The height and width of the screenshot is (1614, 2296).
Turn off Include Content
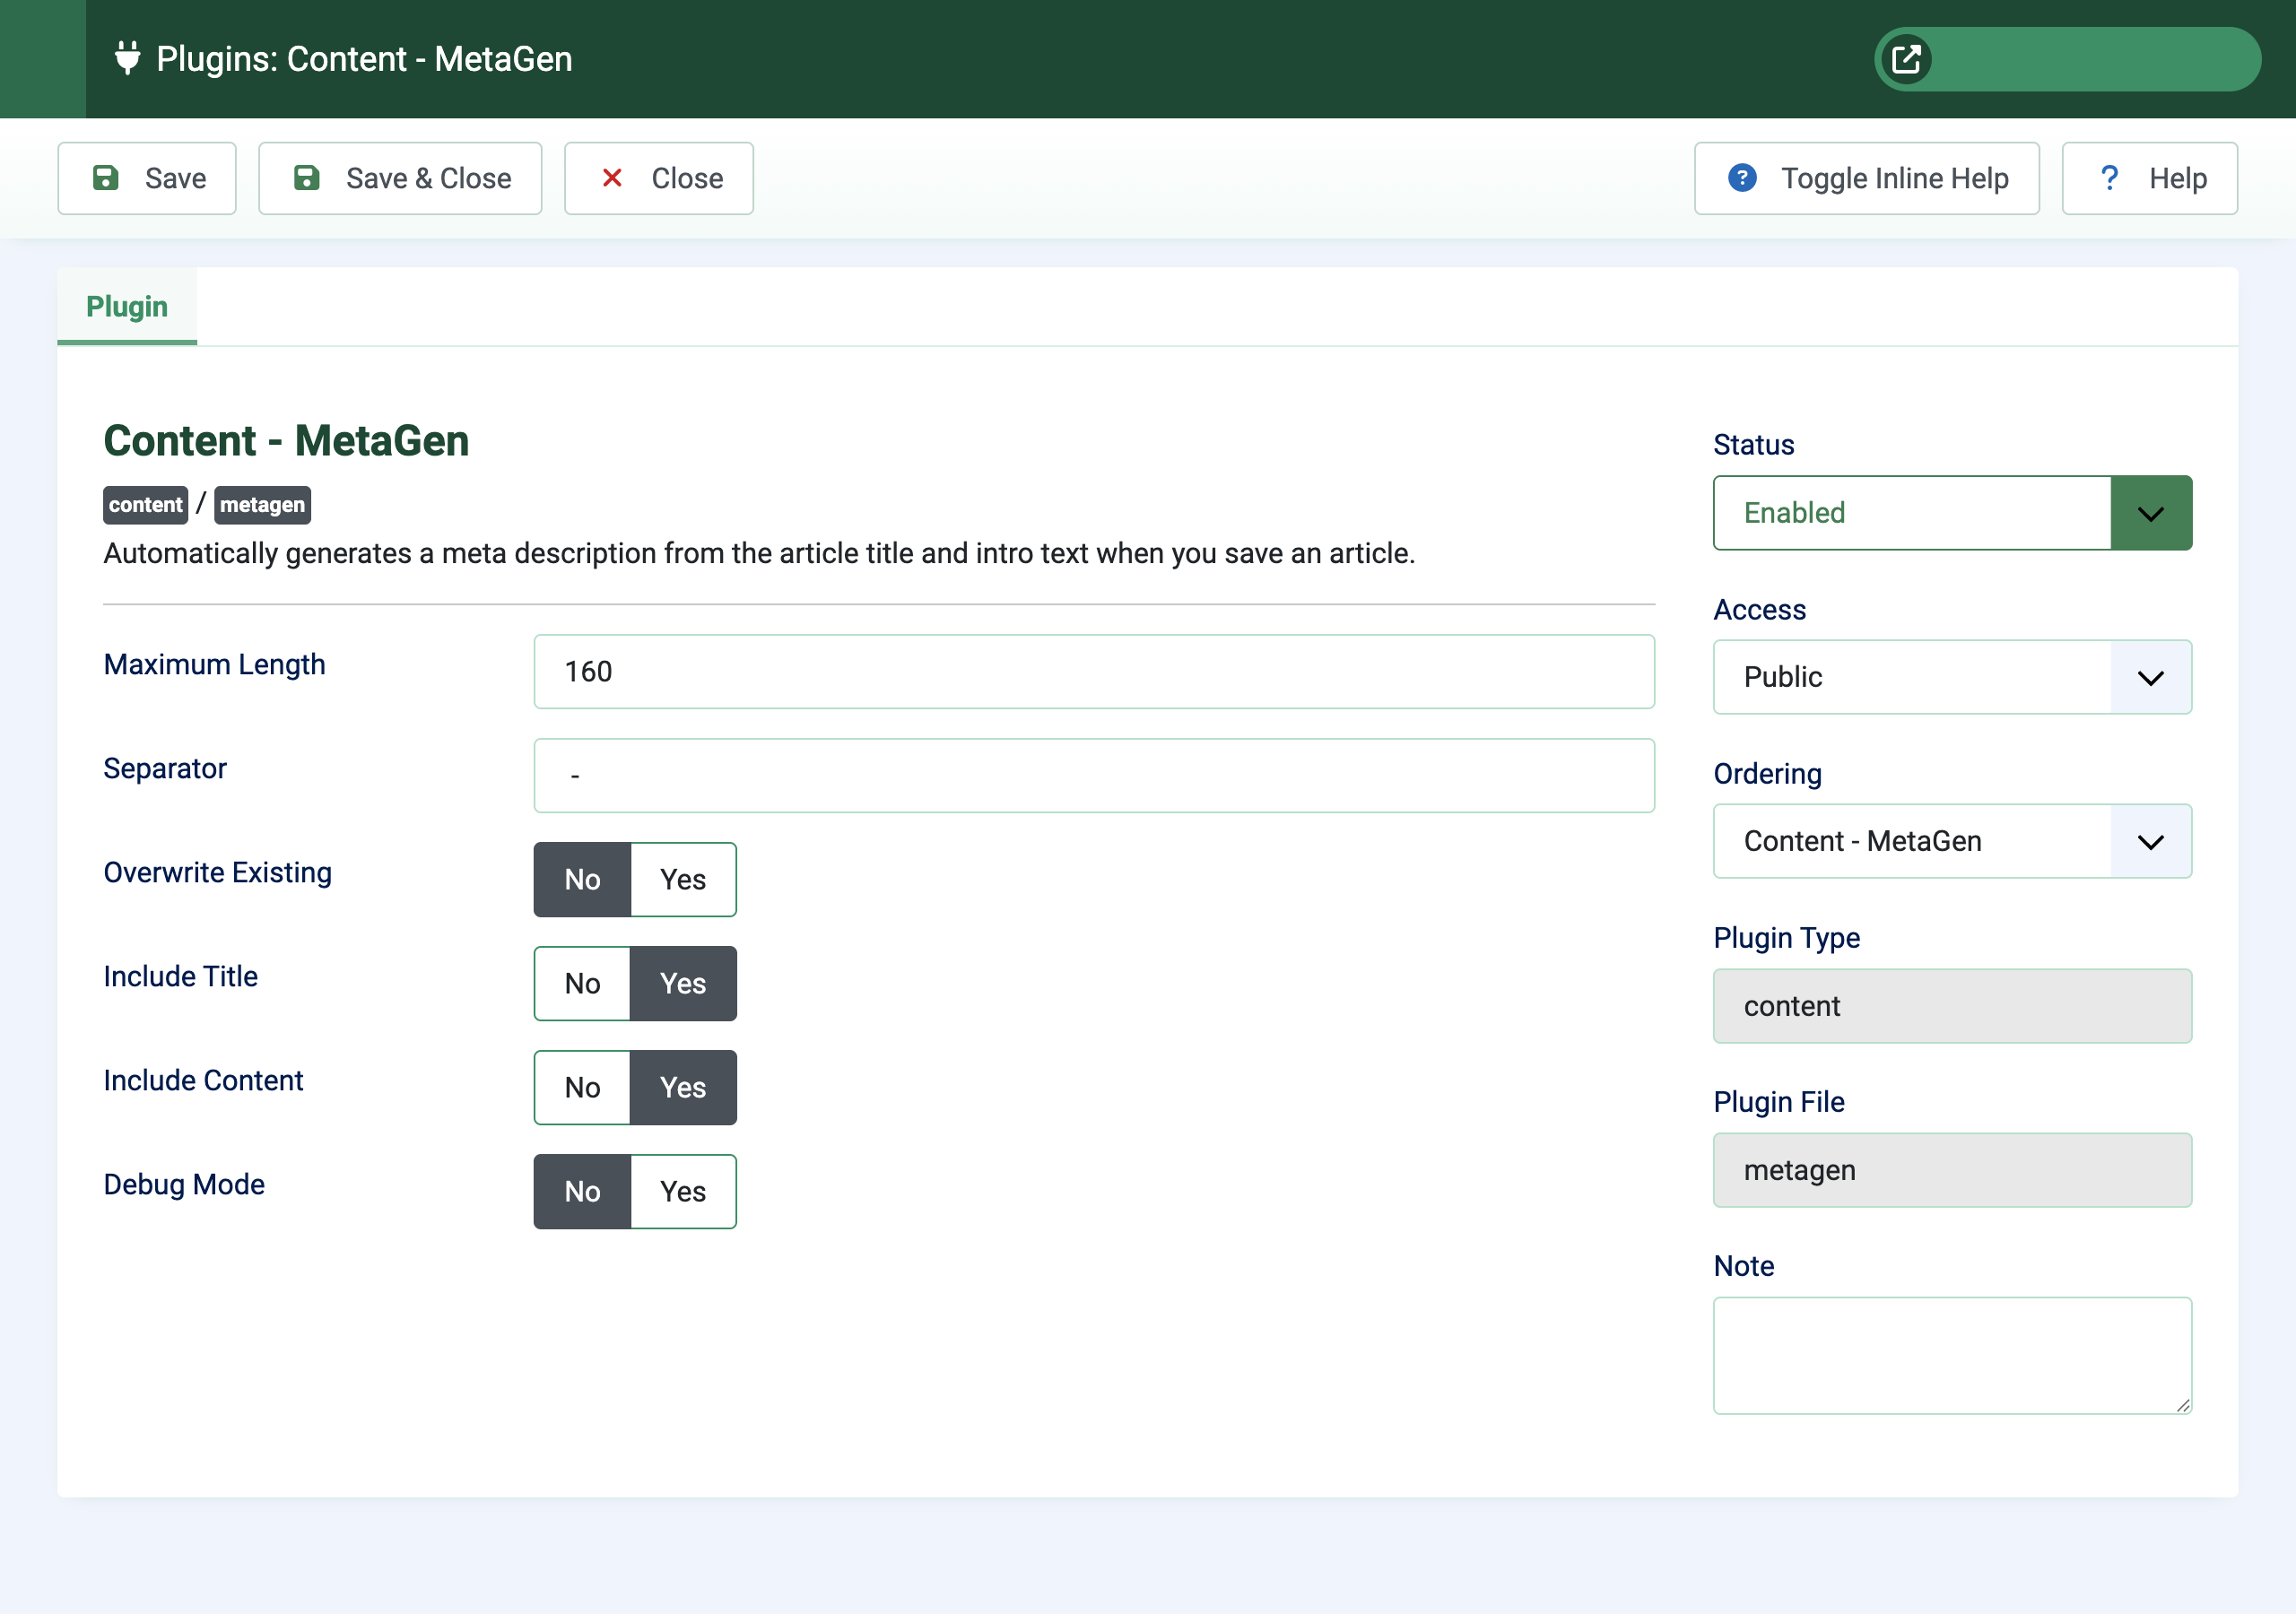[x=581, y=1087]
